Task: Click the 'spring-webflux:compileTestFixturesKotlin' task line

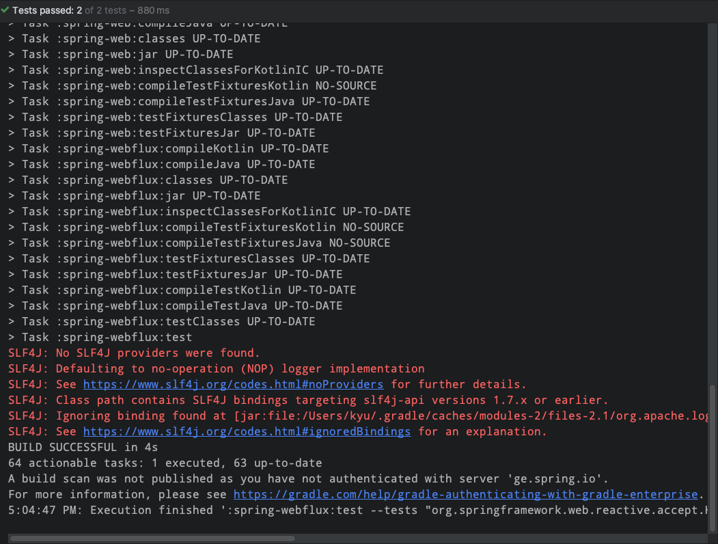Action: (x=206, y=227)
